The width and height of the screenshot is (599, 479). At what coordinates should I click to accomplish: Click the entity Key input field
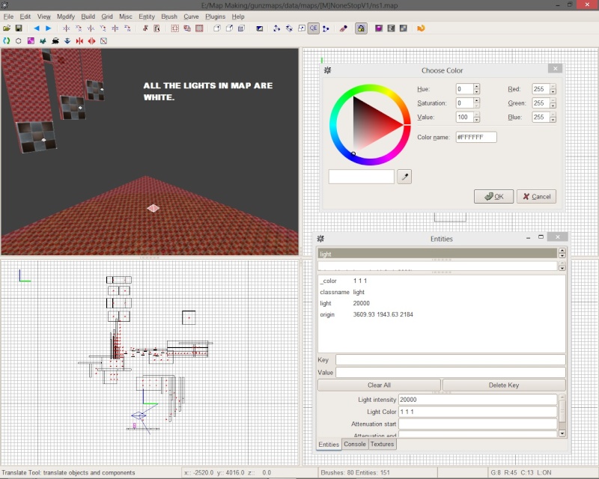click(451, 360)
